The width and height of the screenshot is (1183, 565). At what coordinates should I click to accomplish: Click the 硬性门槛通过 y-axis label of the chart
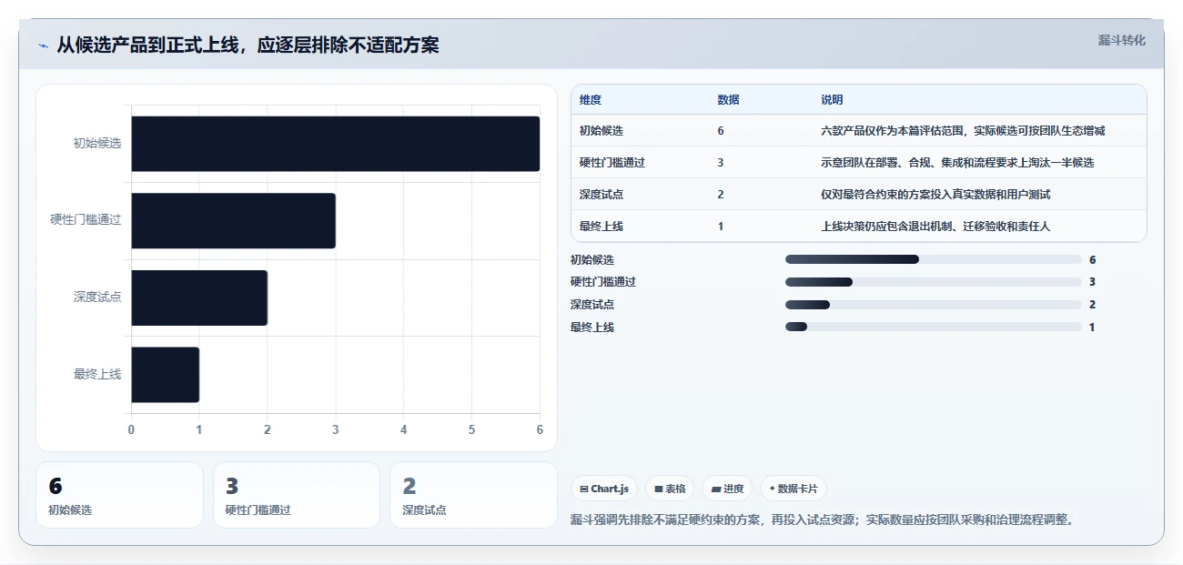coord(86,220)
